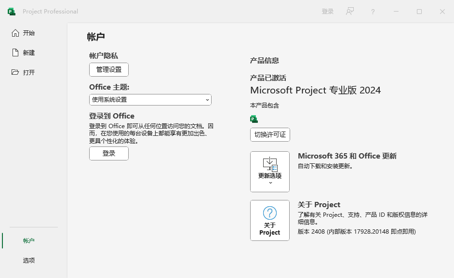Minimize the Project Professional window
This screenshot has width=454, height=278.
pyautogui.click(x=396, y=12)
